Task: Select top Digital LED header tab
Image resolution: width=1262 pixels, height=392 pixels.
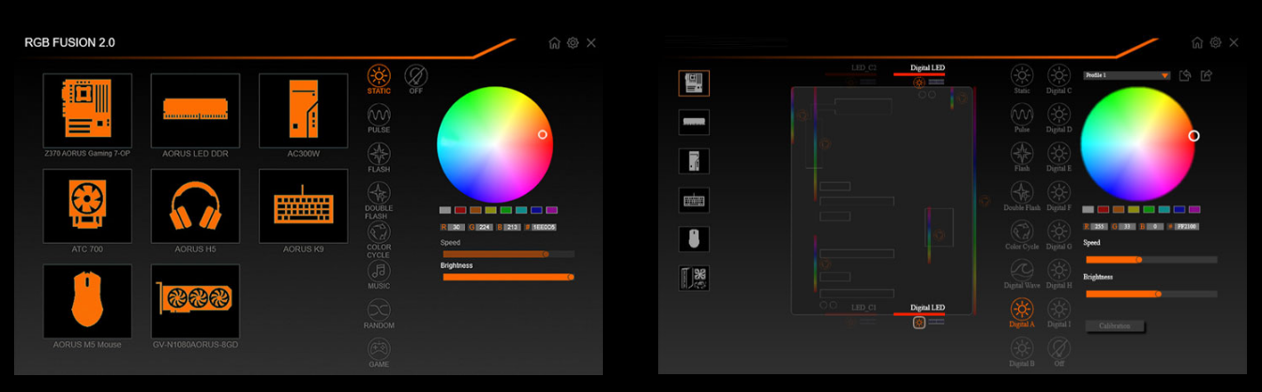Action: click(927, 68)
